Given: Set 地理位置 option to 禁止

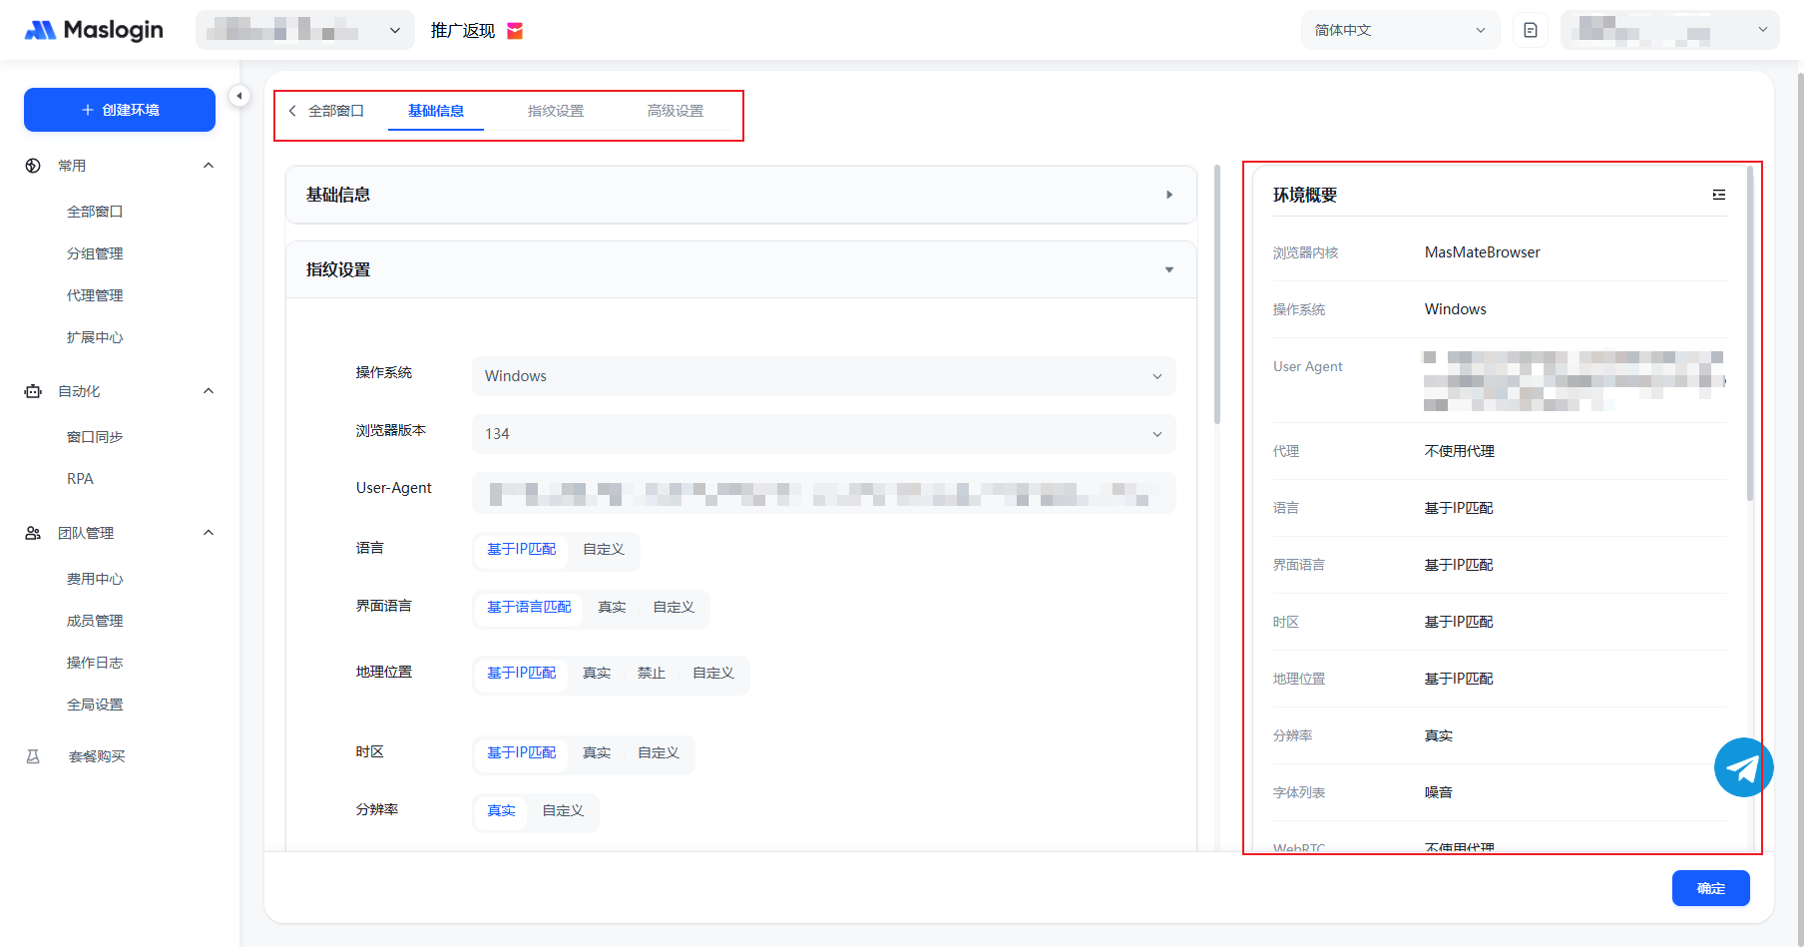Looking at the screenshot, I should 651,674.
